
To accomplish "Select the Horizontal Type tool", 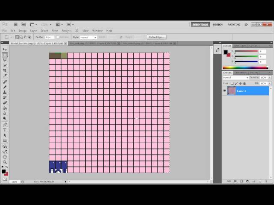I will [x=5, y=130].
